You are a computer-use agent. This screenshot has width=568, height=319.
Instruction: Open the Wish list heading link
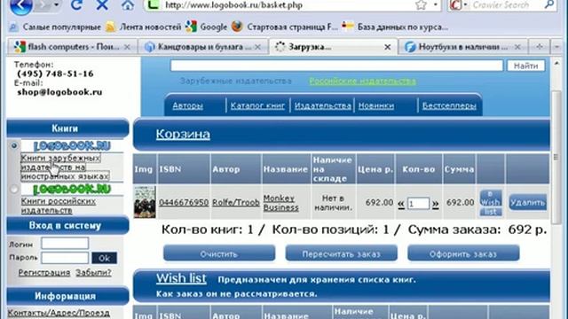click(x=181, y=278)
